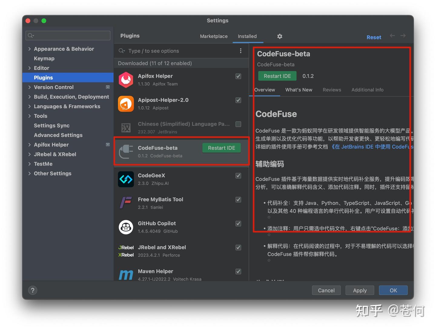This screenshot has width=436, height=329.
Task: Switch to the Marketplace tab
Action: [x=214, y=36]
